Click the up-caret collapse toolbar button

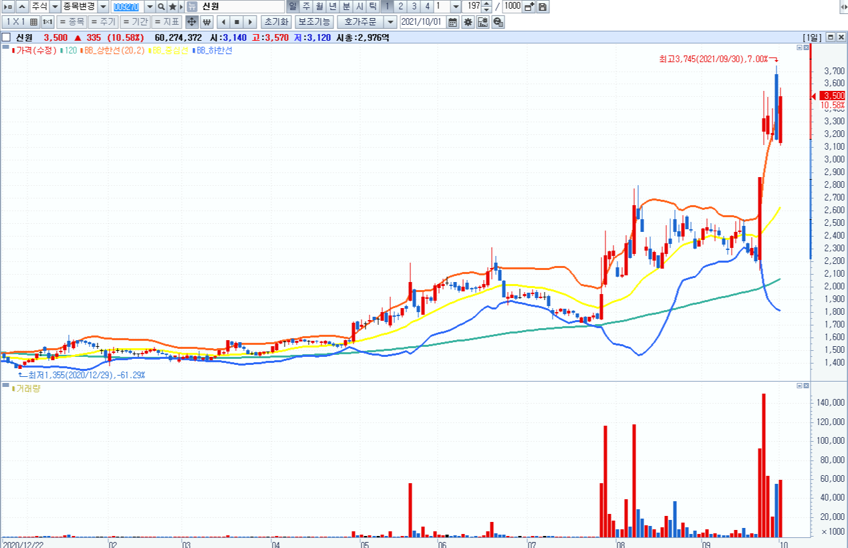(x=21, y=6)
